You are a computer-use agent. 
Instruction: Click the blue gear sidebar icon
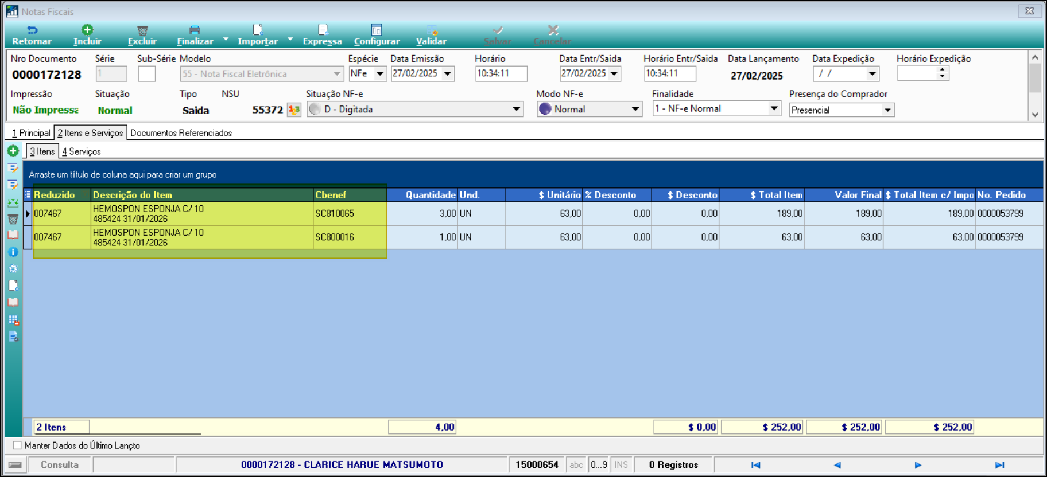(13, 268)
